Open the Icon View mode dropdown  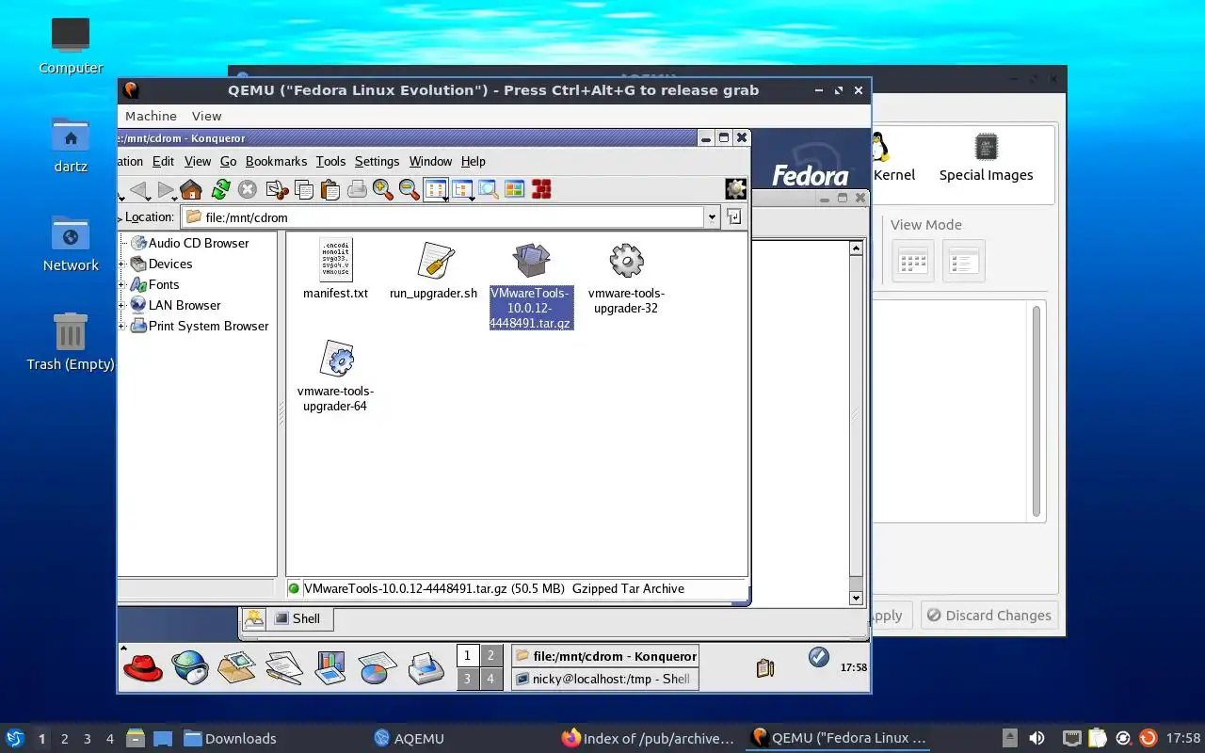(435, 190)
